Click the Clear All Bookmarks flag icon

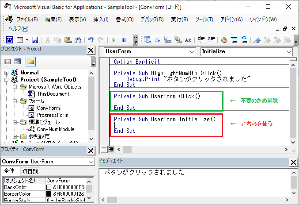(x=287, y=40)
